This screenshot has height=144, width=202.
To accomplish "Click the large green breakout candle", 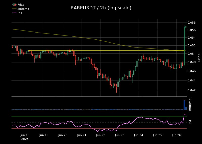I will click(x=184, y=46).
